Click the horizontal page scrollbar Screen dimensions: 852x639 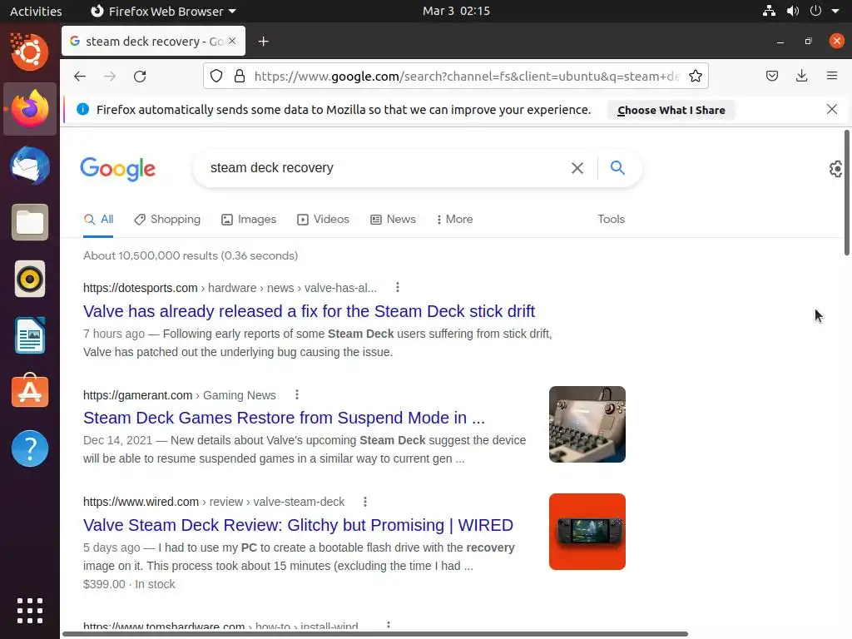tap(375, 633)
